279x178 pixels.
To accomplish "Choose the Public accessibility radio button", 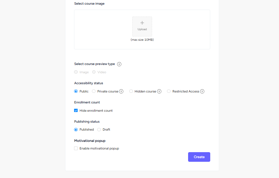I will (76, 91).
